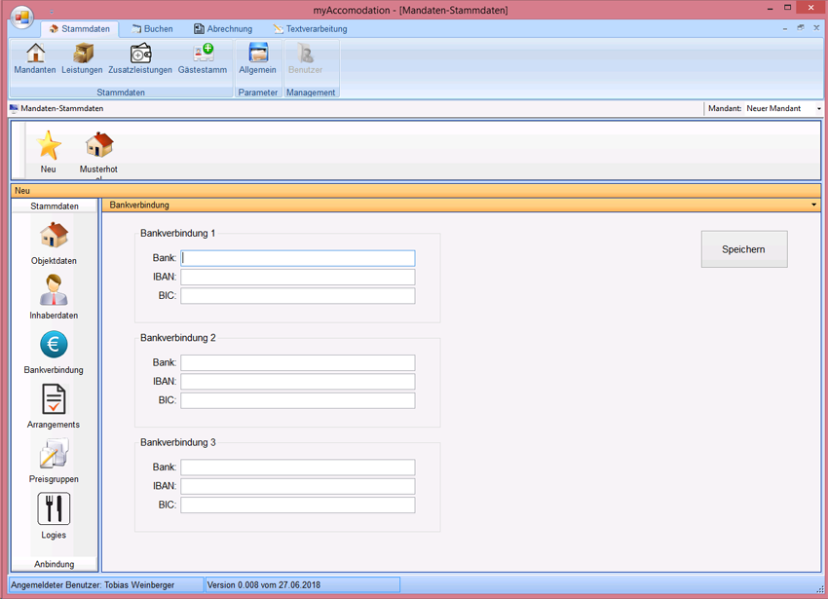Open Objektdaten in the sidebar
Image resolution: width=828 pixels, height=599 pixels.
tap(54, 242)
